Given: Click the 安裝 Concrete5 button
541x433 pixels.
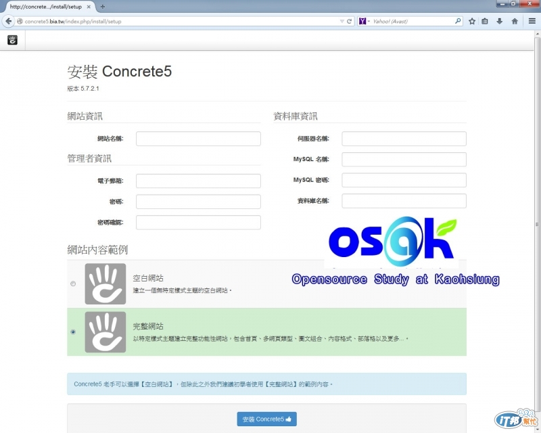Looking at the screenshot, I should point(266,419).
